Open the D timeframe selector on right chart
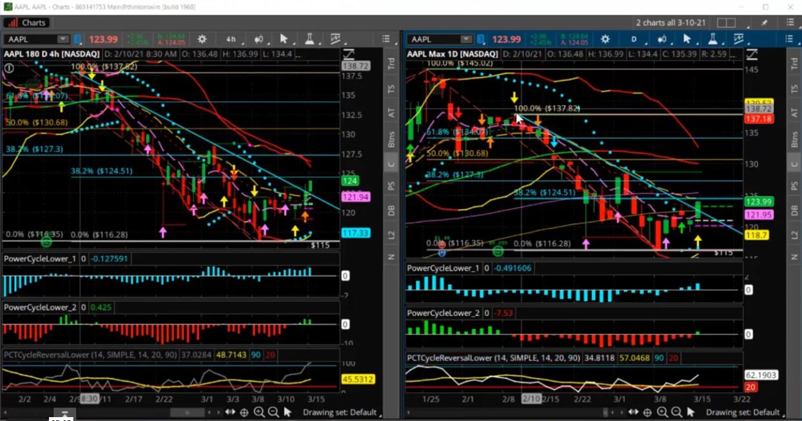Image resolution: width=802 pixels, height=421 pixels. click(634, 39)
